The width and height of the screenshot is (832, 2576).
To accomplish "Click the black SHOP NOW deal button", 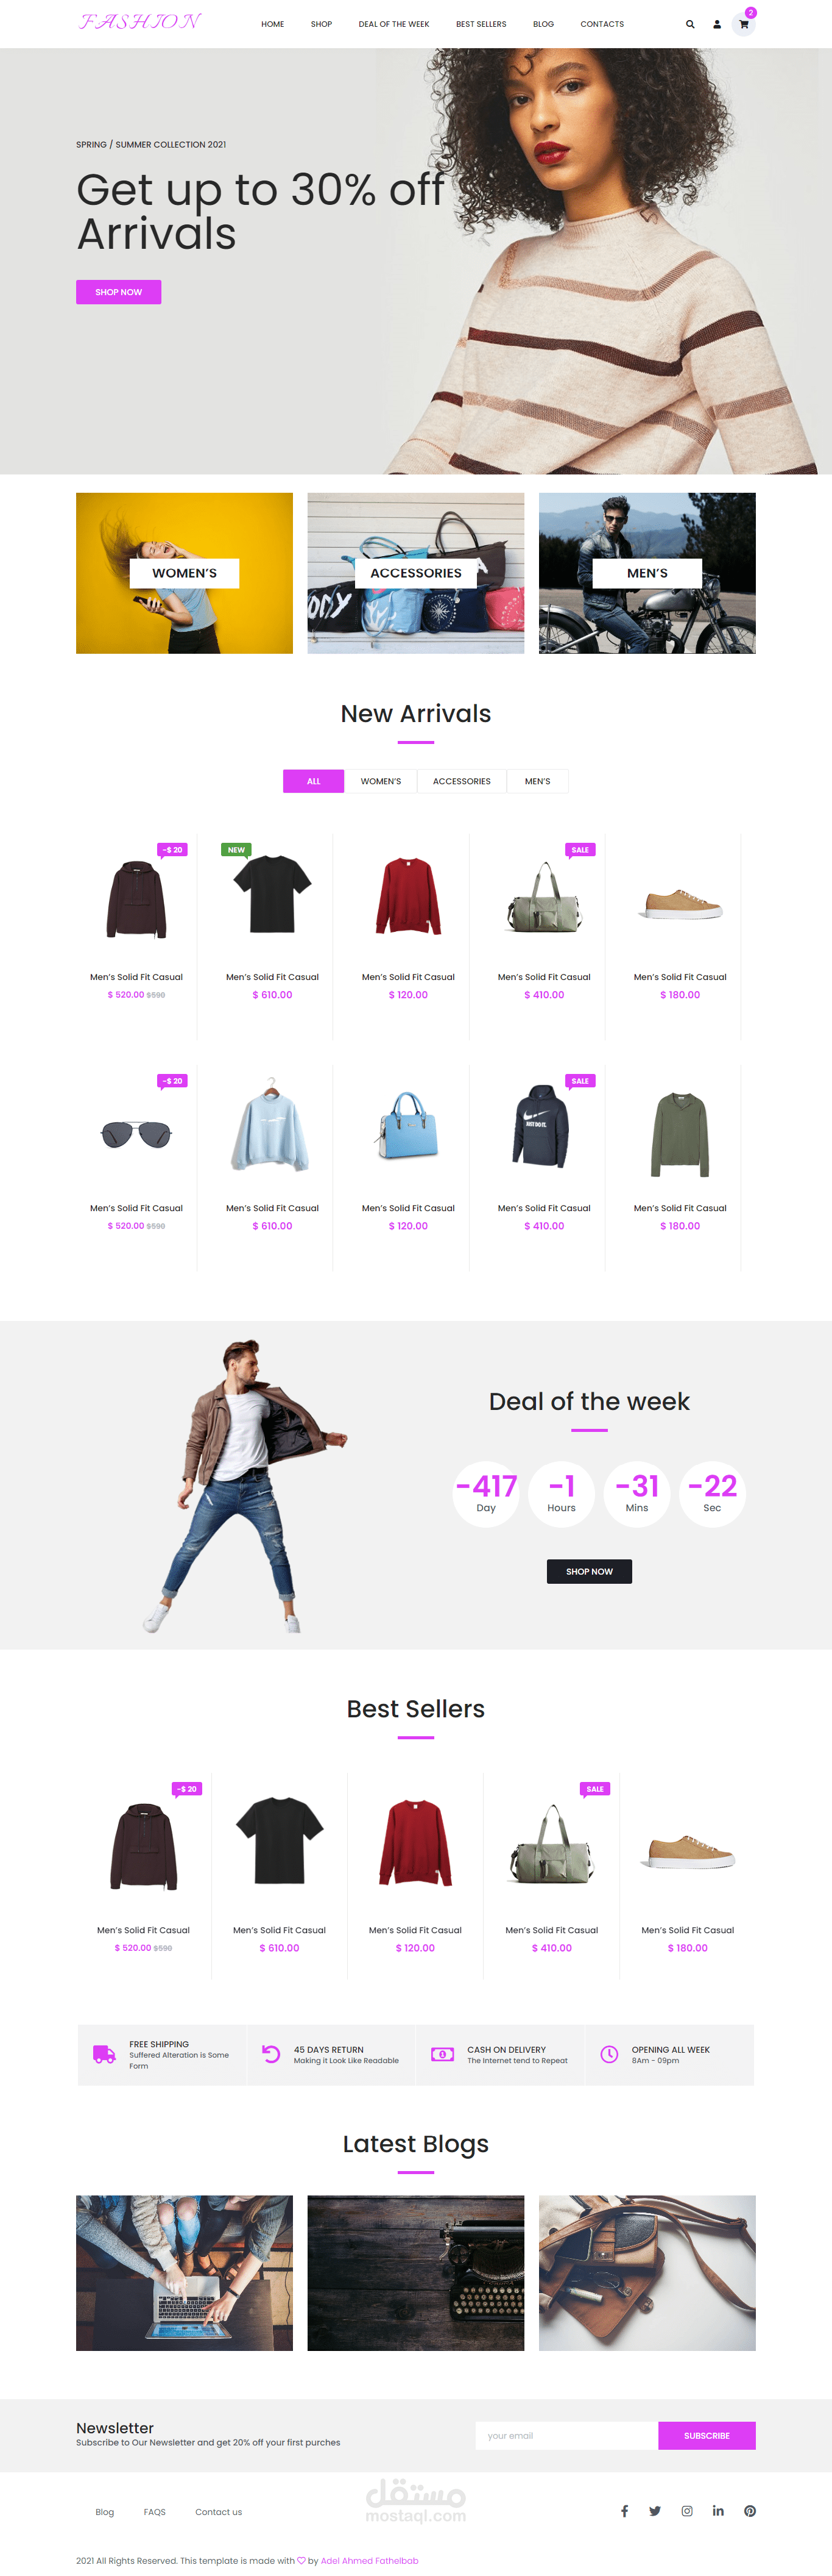I will coord(590,1571).
